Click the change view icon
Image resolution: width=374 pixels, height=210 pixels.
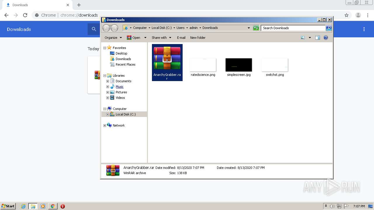tap(303, 38)
